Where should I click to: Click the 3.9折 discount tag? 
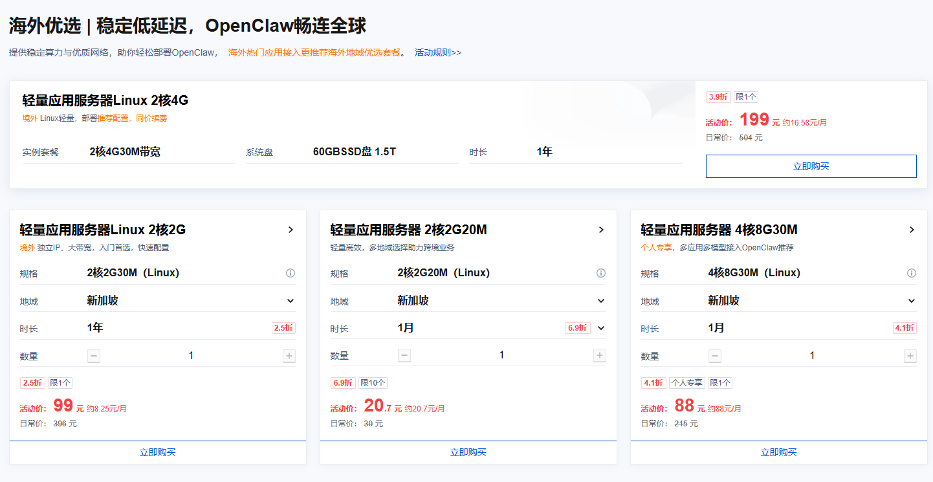tap(718, 97)
